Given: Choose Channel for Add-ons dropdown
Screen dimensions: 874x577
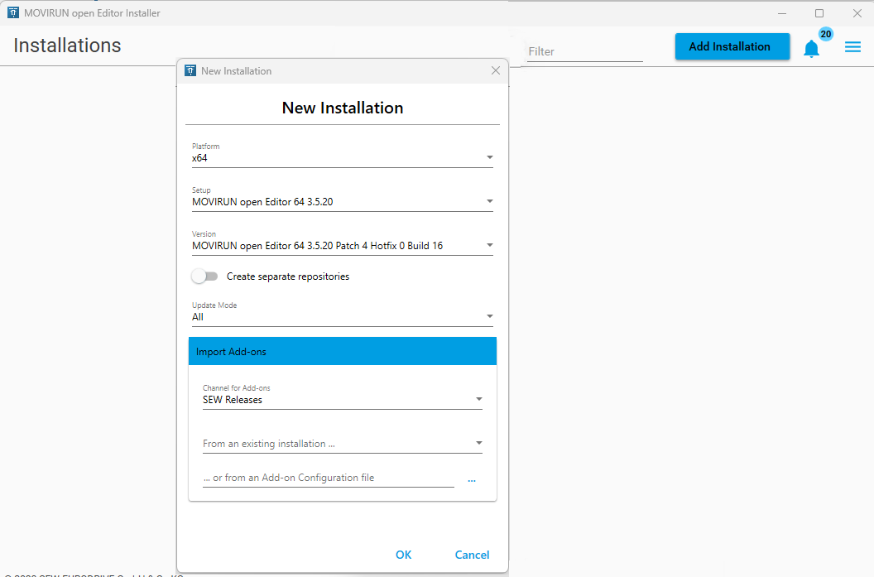Looking at the screenshot, I should tap(342, 400).
